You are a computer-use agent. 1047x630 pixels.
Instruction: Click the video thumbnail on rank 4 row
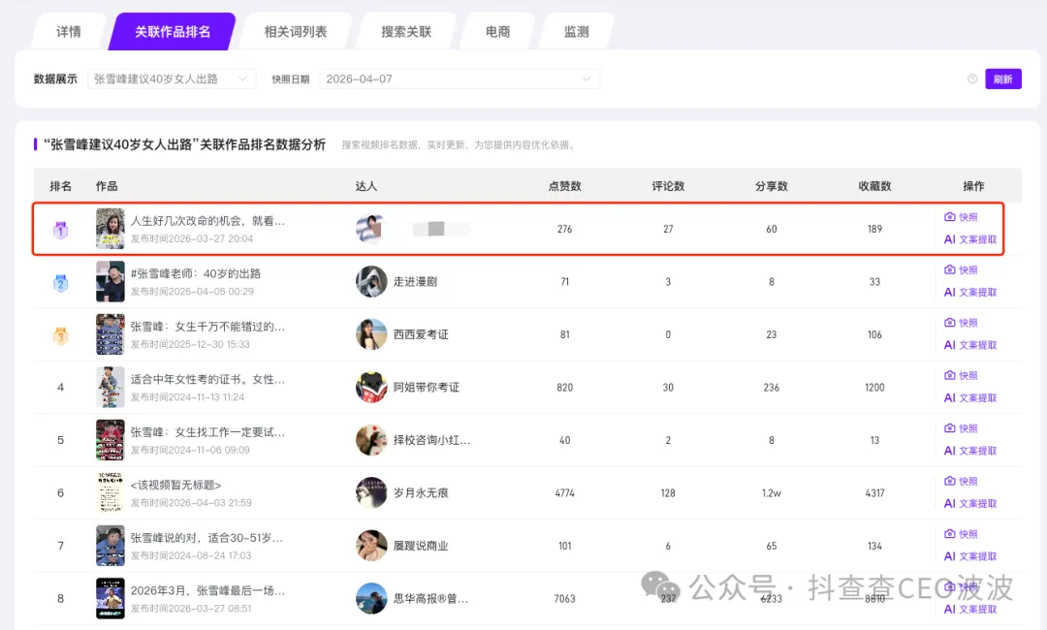[x=110, y=386]
